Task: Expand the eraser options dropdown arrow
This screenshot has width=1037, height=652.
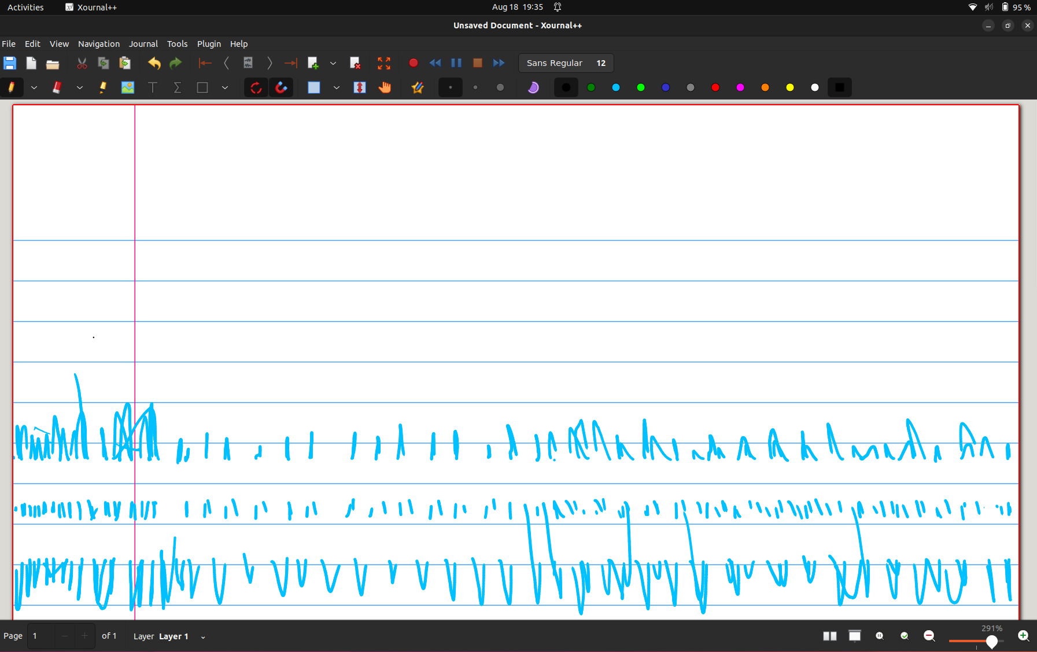Action: (80, 87)
